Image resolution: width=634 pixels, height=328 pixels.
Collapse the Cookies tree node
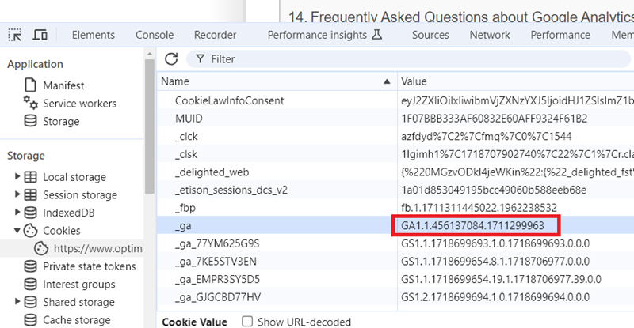coord(17,230)
